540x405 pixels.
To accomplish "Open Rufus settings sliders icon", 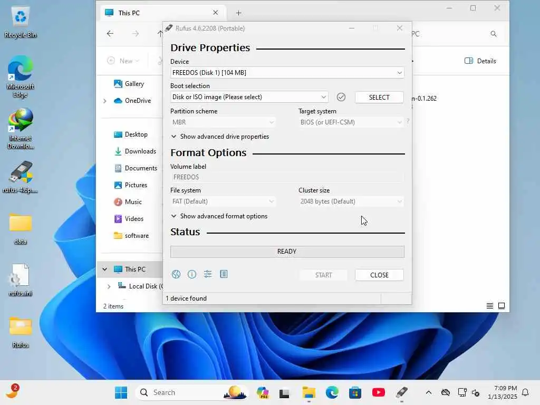I will pos(208,274).
